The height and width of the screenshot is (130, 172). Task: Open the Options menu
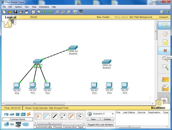18,7
